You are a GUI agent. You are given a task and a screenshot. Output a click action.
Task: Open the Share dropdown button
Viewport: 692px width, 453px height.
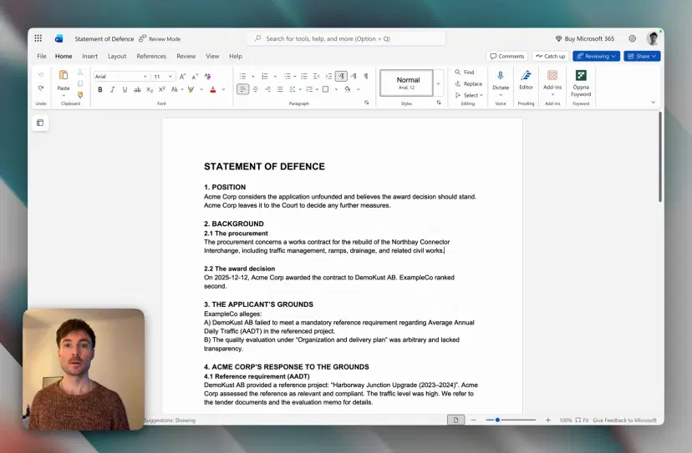point(642,56)
